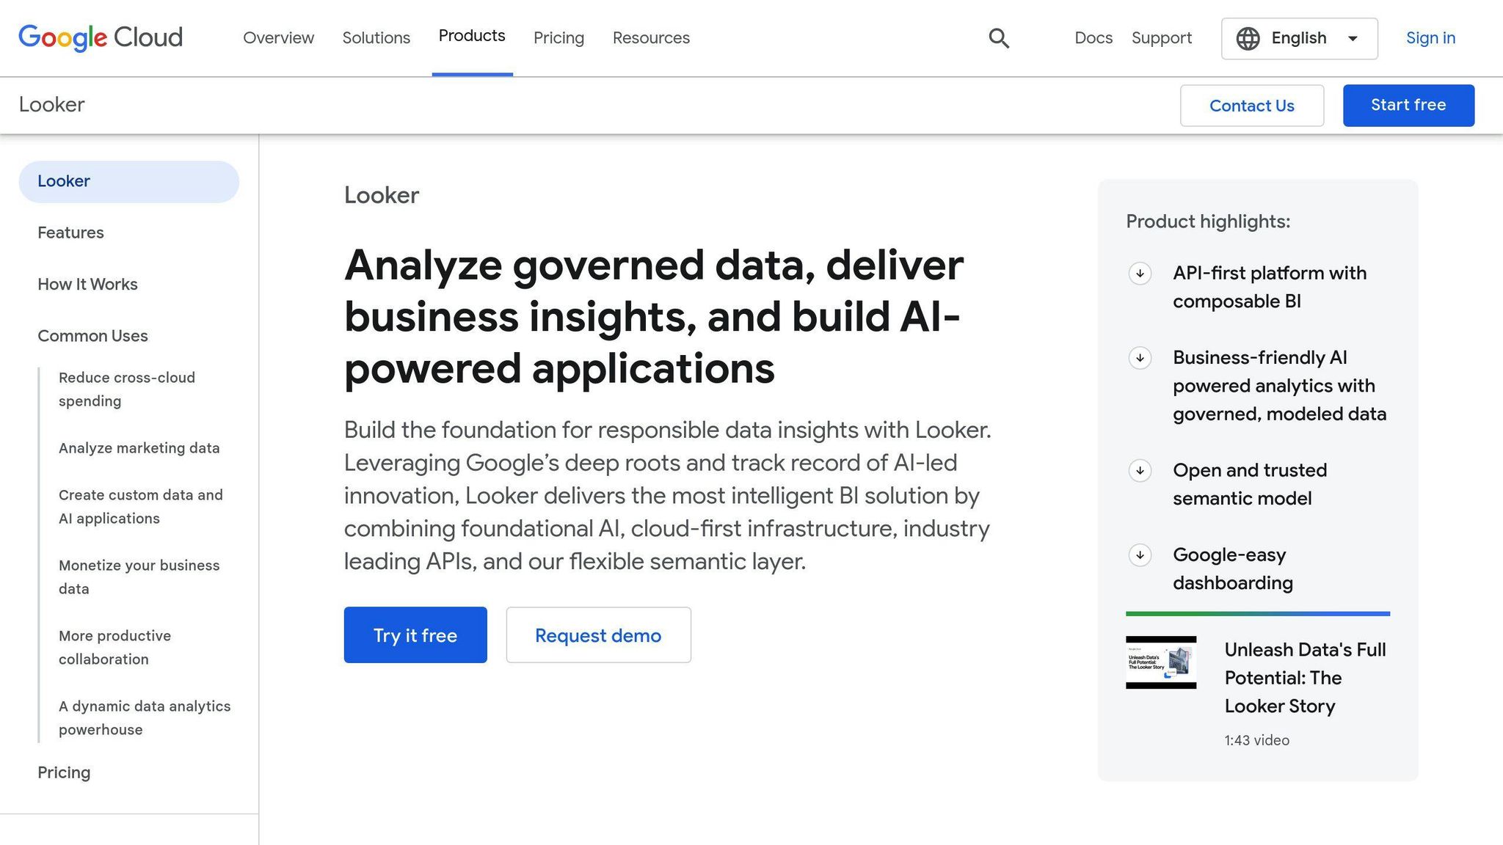Click the Start free button
Screen dimensions: 1503x845
pyautogui.click(x=1408, y=105)
